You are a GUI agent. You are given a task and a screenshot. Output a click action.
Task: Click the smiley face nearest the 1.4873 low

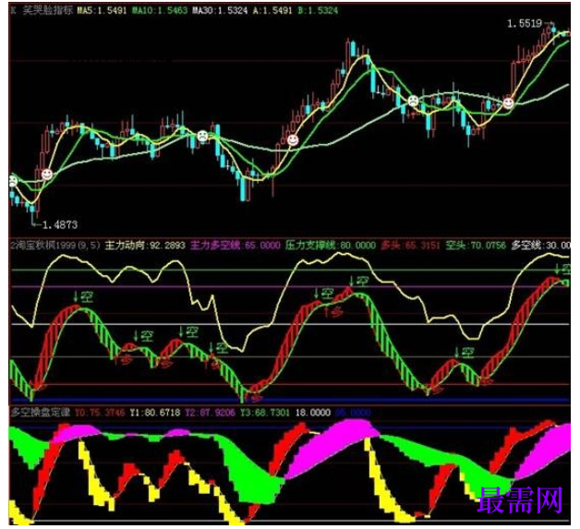(x=47, y=174)
